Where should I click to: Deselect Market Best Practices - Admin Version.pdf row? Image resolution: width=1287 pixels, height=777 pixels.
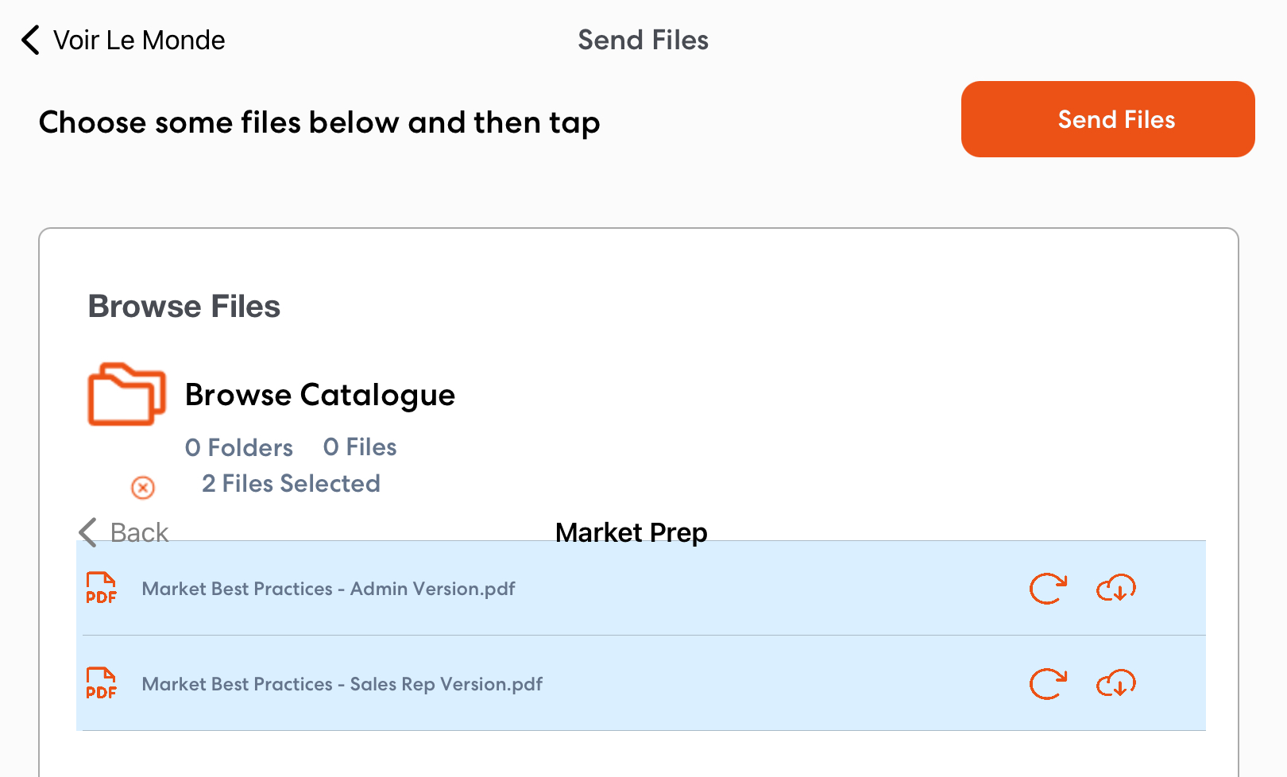(x=641, y=588)
